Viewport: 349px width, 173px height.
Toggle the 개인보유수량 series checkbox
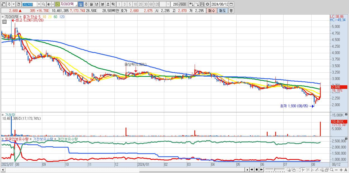coord(55,139)
